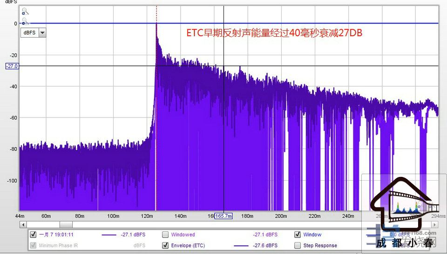Enable the Windowed trace checkbox

[x=165, y=235]
